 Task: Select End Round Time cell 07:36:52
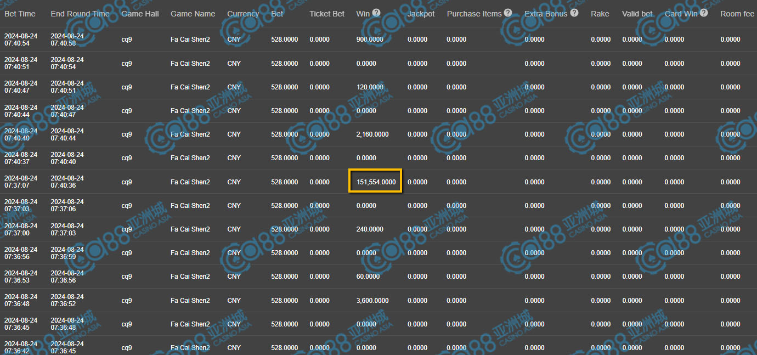coord(67,301)
